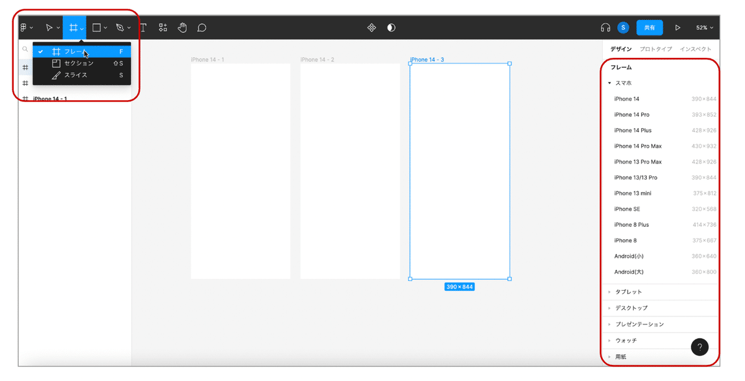Select iPhone 14 - 1 layer row
Screen dimensions: 745x381
tap(75, 99)
